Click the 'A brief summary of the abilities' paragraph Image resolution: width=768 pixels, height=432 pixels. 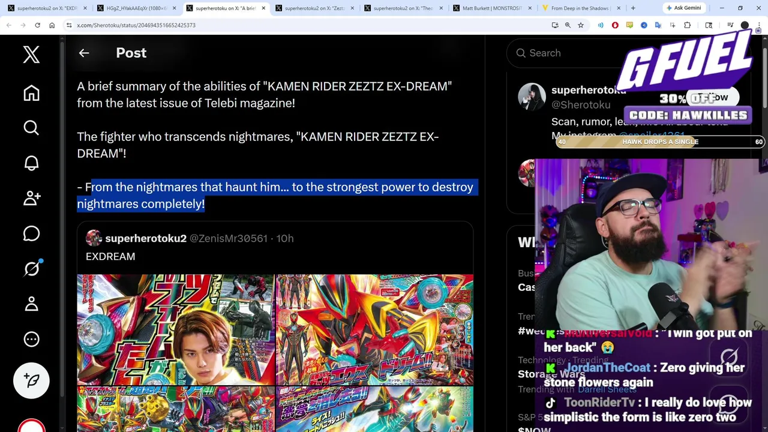265,94
